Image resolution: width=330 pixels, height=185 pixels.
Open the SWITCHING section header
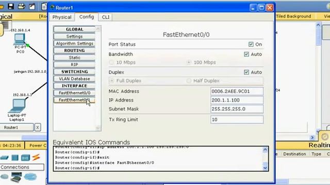[x=74, y=72]
